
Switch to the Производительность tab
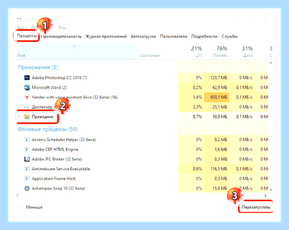61,36
